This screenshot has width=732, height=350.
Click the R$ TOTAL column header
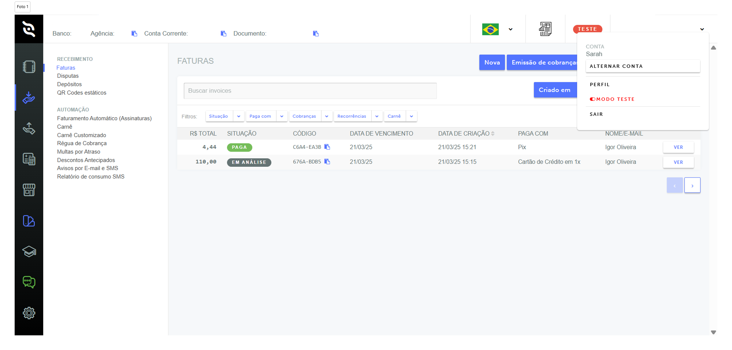(203, 134)
